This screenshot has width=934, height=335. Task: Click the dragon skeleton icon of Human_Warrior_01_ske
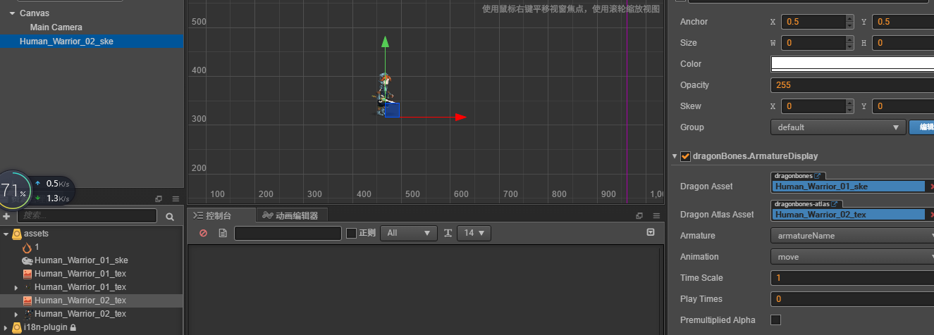[x=27, y=260]
